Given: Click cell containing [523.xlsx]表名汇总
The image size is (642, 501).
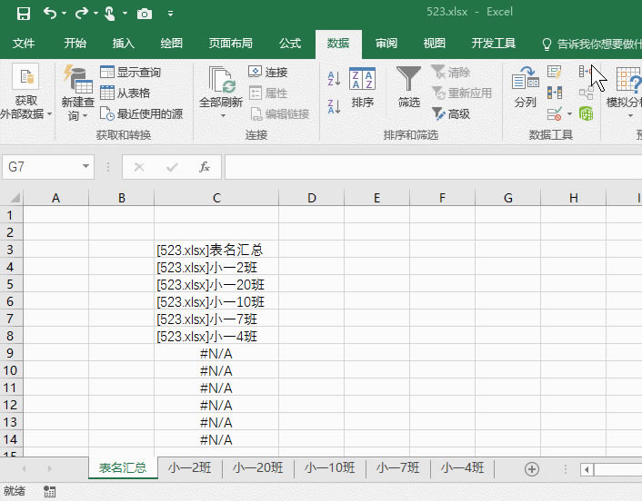Looking at the screenshot, I should click(216, 250).
